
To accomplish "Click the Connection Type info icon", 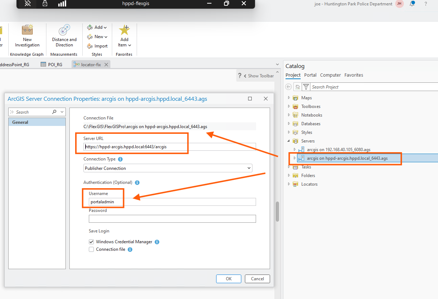I will 120,159.
